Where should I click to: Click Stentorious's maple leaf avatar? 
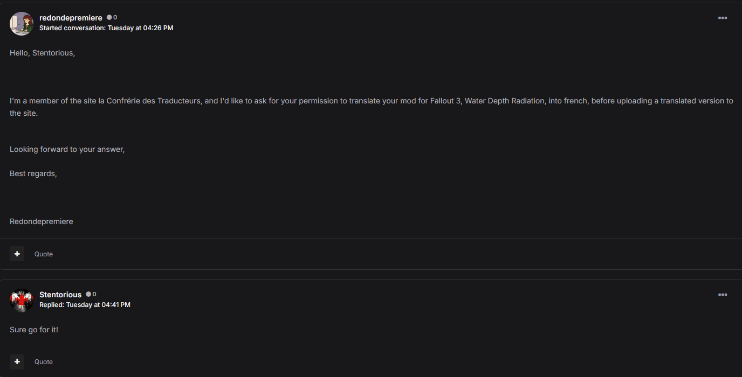22,301
